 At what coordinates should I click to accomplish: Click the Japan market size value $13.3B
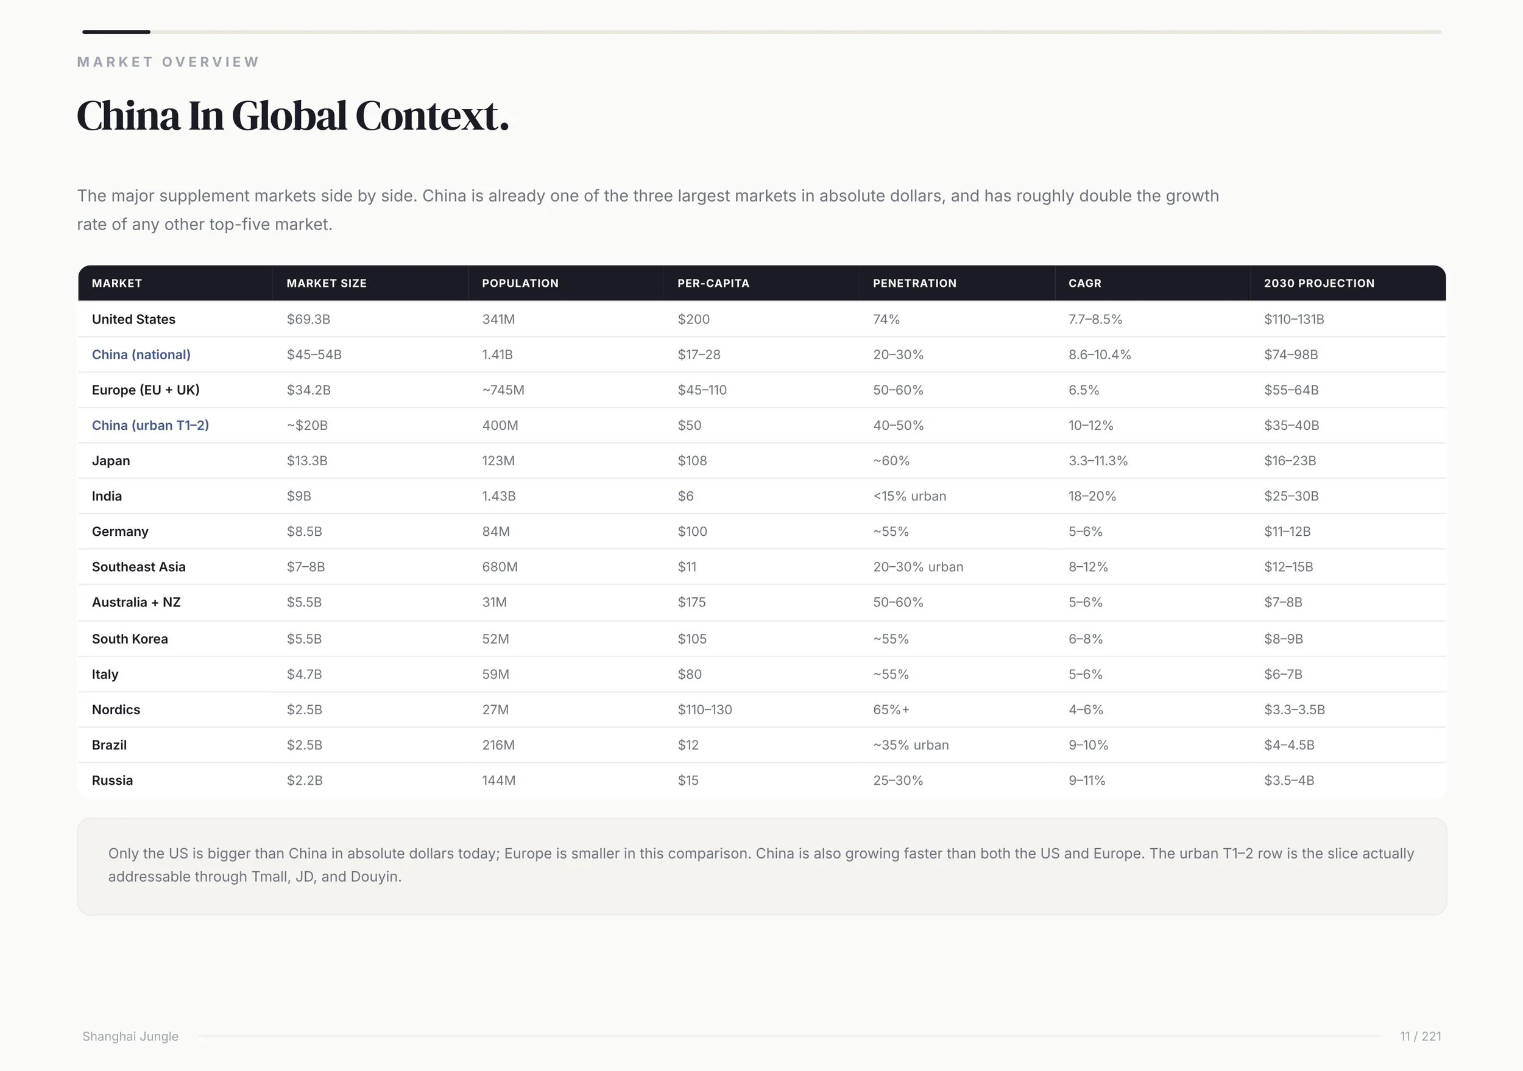pyautogui.click(x=307, y=461)
